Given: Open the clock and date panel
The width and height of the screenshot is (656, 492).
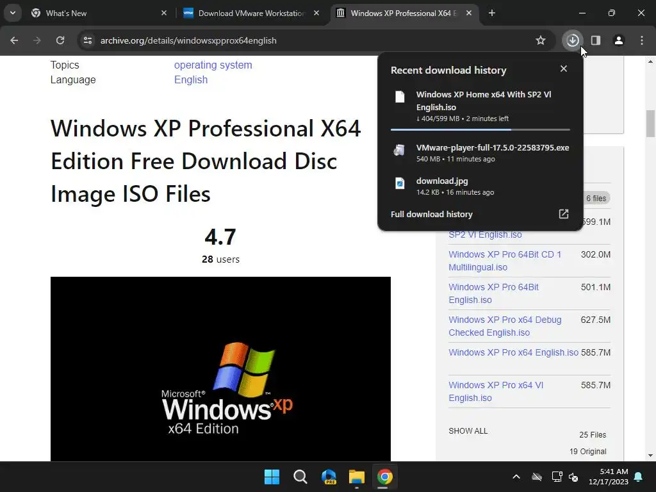Looking at the screenshot, I should click(609, 477).
